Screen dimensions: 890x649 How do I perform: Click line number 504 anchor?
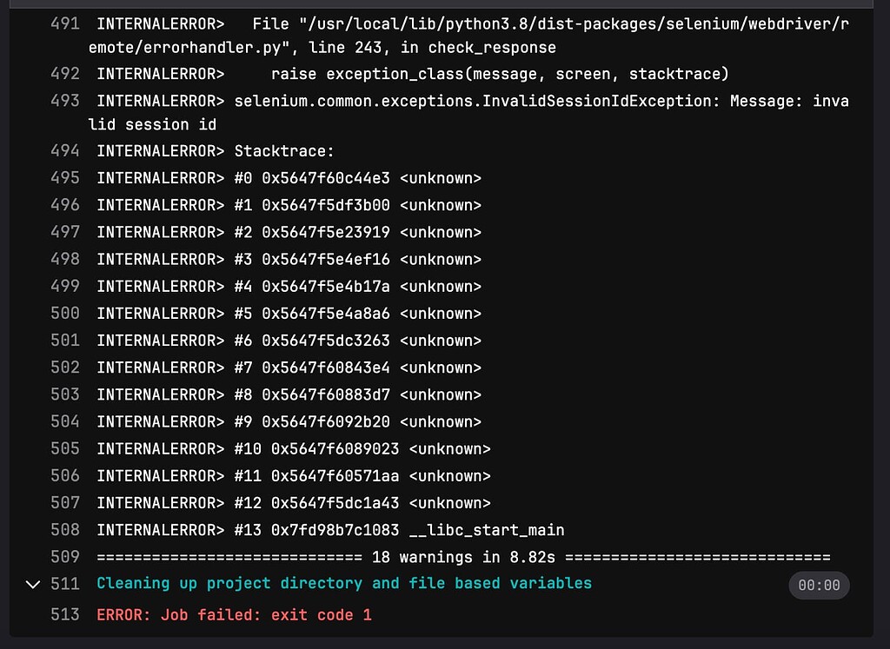coord(65,421)
